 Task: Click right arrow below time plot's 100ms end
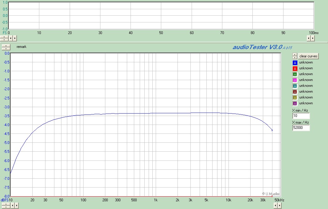(x=313, y=38)
